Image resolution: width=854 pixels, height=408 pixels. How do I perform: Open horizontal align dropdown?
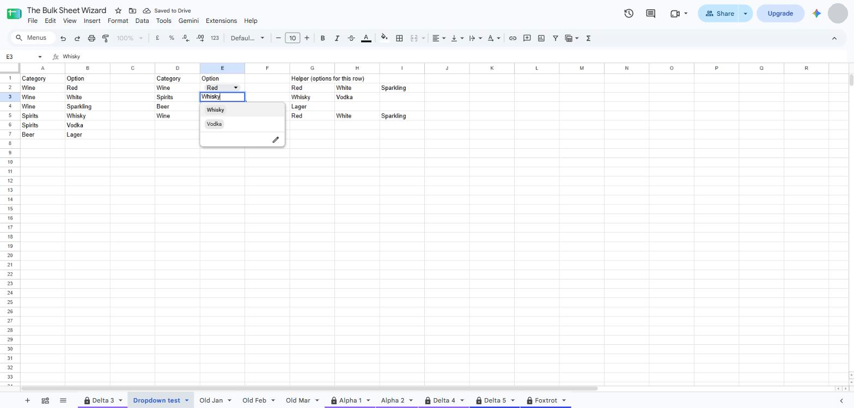pyautogui.click(x=439, y=38)
